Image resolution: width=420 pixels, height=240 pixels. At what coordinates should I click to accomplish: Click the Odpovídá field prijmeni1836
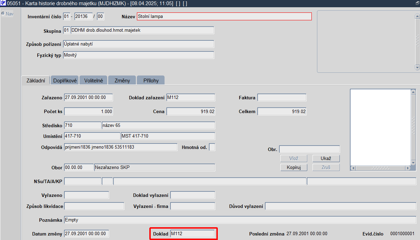tap(121, 147)
